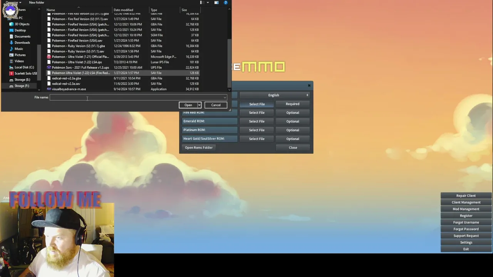Click the Optional button in Emerald ROM row
This screenshot has height=277, width=493.
click(x=292, y=121)
